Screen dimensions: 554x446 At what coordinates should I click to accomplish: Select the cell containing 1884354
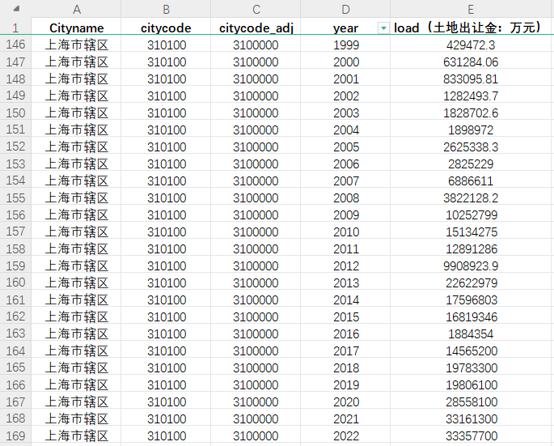coord(471,333)
